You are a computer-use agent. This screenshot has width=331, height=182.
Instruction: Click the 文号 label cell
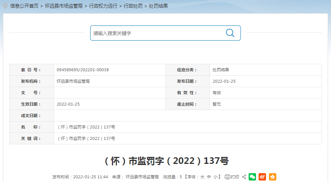click(31, 93)
